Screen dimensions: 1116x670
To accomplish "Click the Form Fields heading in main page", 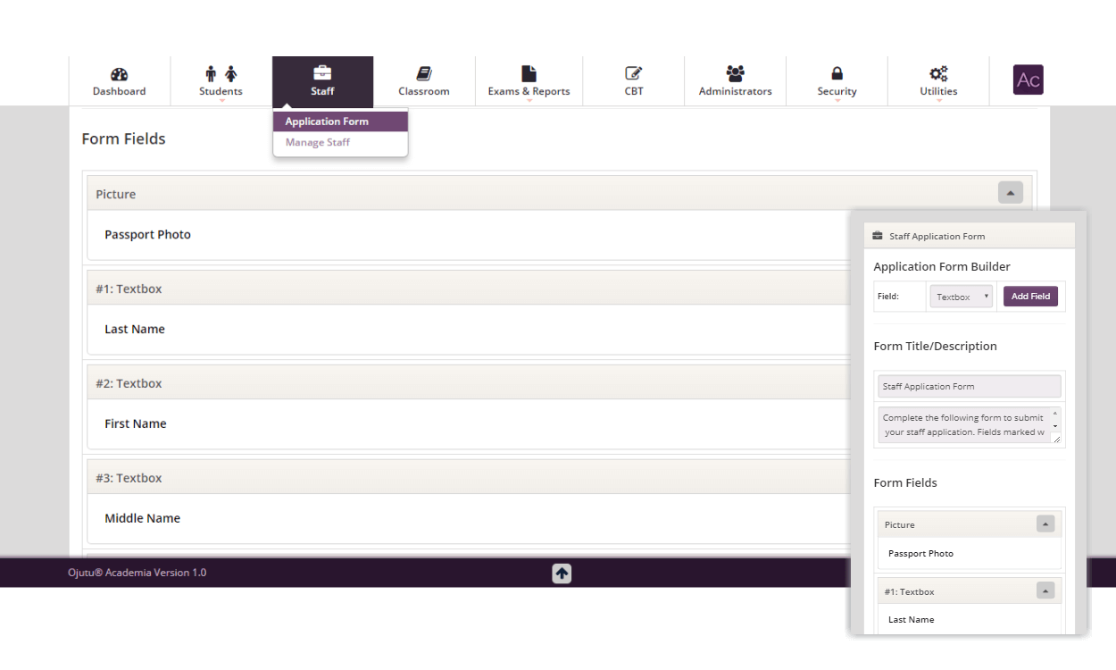I will [x=123, y=139].
